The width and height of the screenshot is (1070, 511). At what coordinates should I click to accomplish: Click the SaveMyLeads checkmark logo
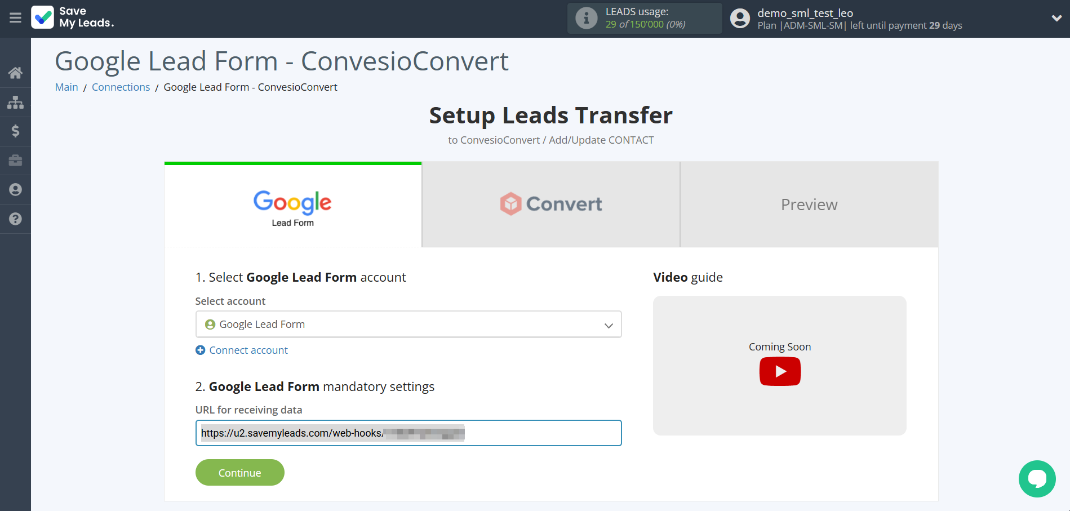(x=42, y=17)
